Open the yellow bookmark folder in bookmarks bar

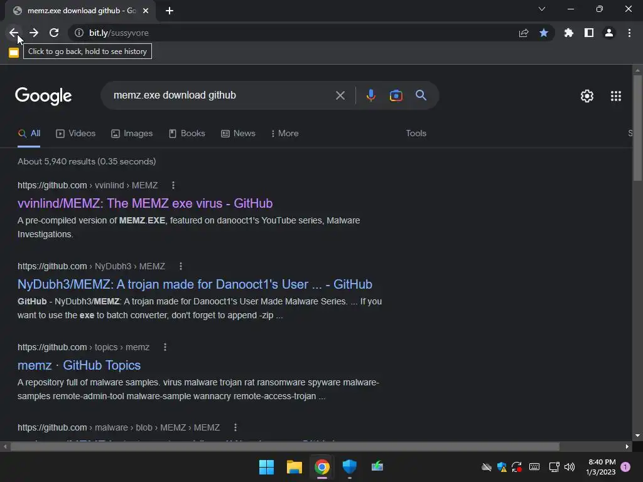tap(14, 53)
